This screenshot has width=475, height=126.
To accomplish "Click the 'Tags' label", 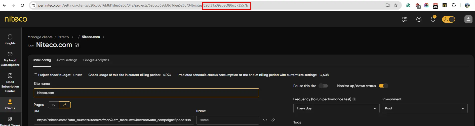I will [x=297, y=122].
